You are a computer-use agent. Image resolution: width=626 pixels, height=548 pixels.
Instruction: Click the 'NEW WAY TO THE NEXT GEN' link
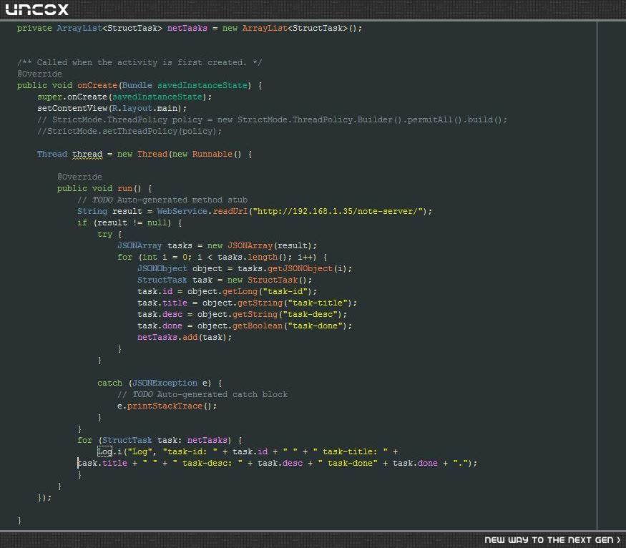[x=552, y=540]
